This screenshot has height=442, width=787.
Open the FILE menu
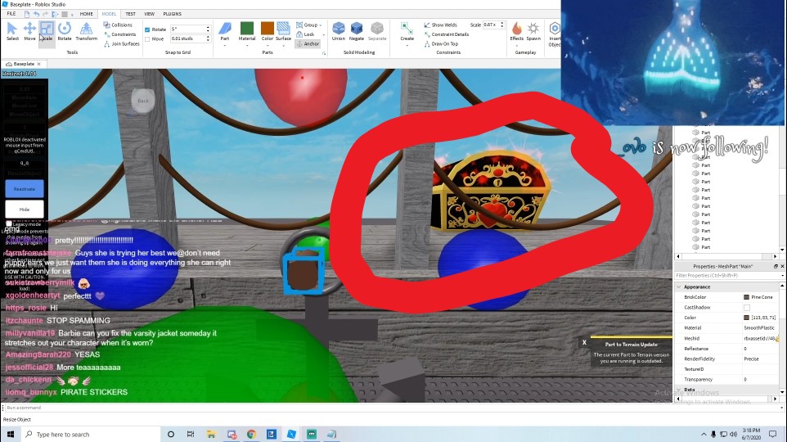coord(11,14)
